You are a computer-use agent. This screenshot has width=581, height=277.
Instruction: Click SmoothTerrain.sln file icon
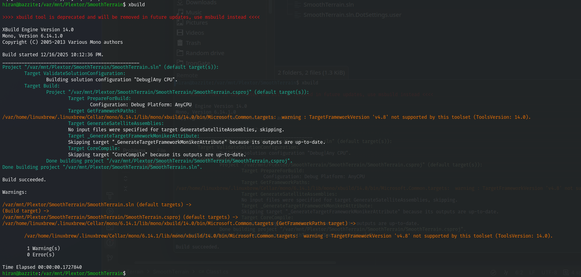(x=297, y=5)
